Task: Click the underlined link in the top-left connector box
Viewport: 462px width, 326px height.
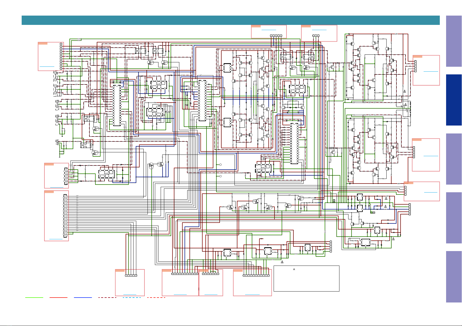Action: click(47, 66)
